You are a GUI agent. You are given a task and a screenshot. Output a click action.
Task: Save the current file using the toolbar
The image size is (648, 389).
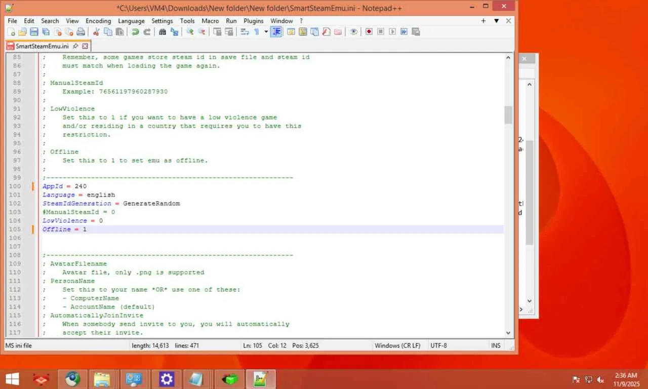click(x=34, y=32)
